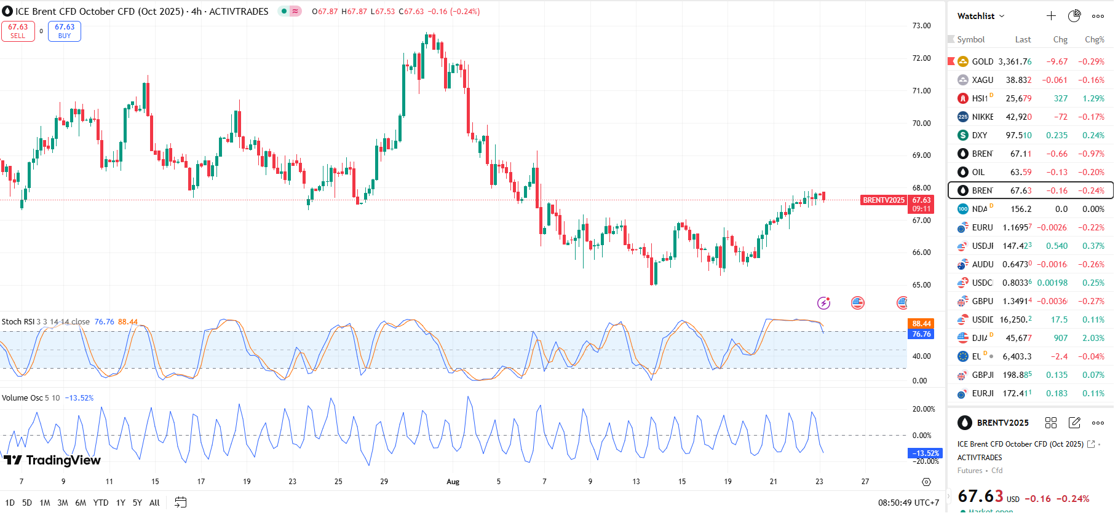
Task: Add a symbol to the watchlist
Action: (1051, 16)
